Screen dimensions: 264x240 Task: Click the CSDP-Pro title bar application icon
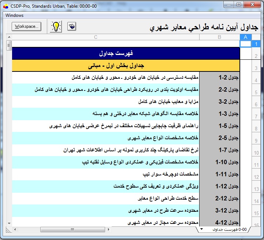(x=6, y=6)
